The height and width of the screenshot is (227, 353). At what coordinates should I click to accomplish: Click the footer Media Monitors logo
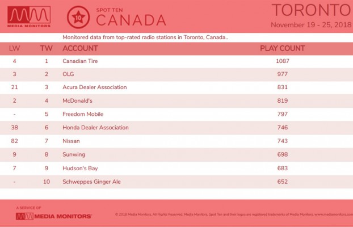tap(54, 216)
